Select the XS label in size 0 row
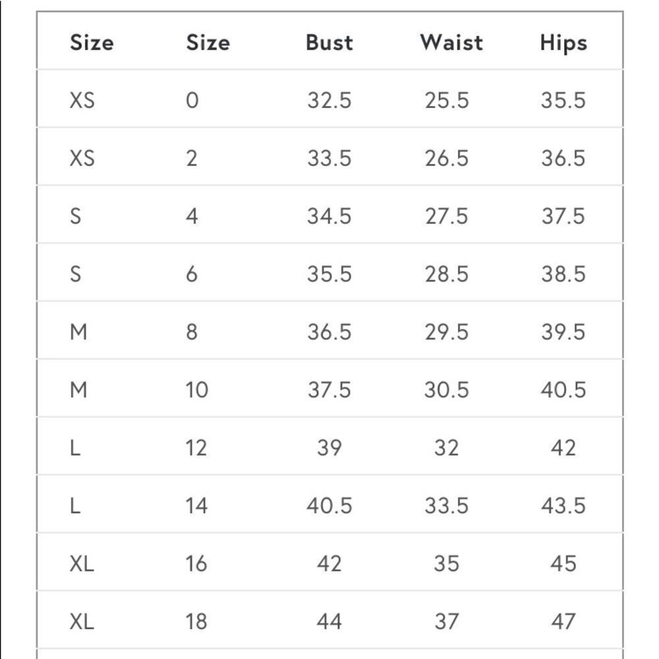 (82, 100)
